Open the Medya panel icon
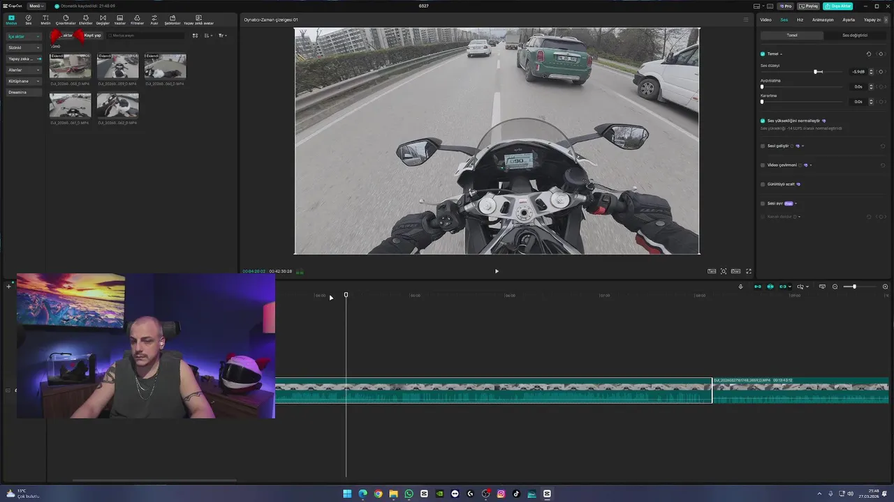This screenshot has width=894, height=502. (11, 20)
